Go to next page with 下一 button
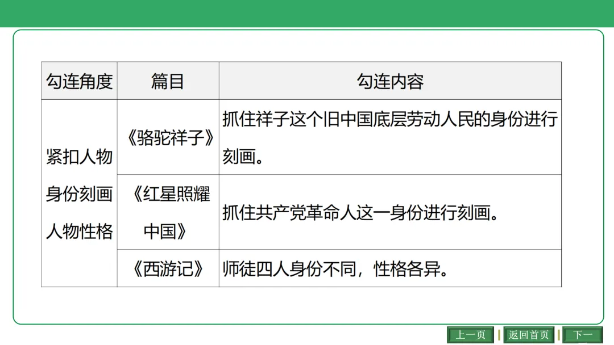 tap(582, 335)
